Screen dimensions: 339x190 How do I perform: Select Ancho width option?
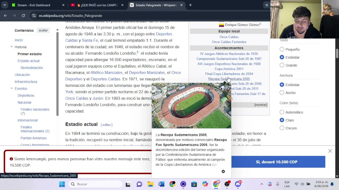tap(282, 93)
